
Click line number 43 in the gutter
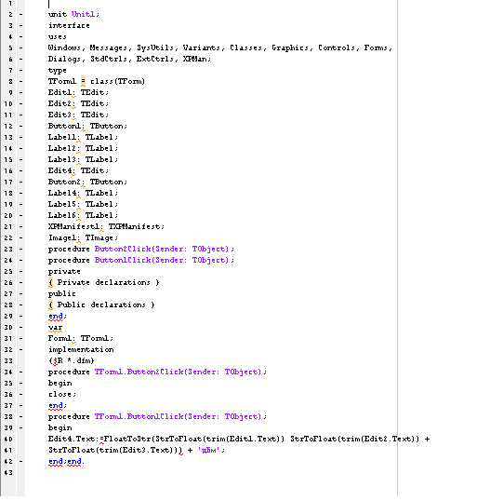tap(8, 473)
